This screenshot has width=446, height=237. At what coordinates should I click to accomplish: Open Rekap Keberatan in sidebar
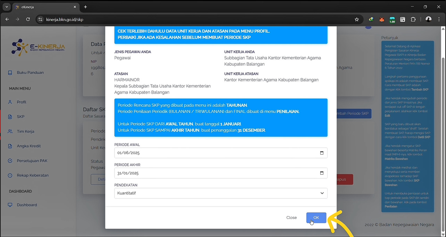33,175
